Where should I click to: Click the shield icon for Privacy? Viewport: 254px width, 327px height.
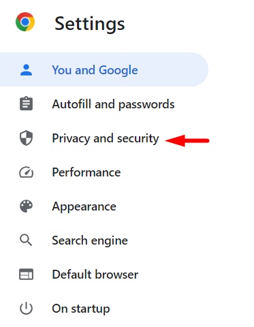[x=26, y=138]
